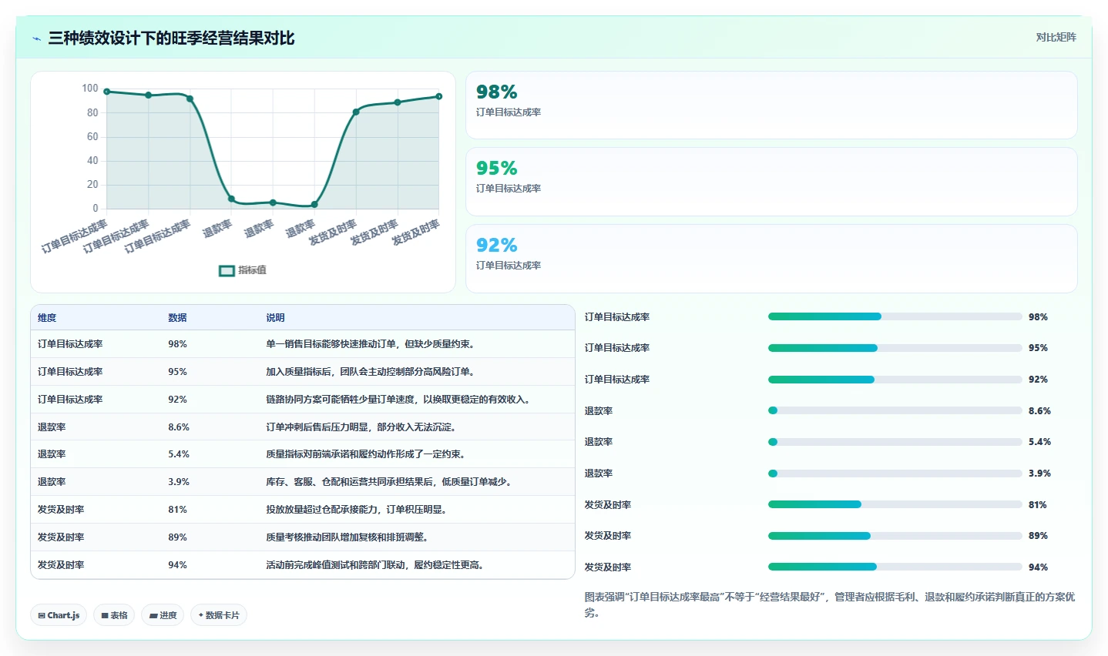1108x656 pixels.
Task: Click the title 三种绩效设计下的旺季经营结果对比
Action: [171, 38]
